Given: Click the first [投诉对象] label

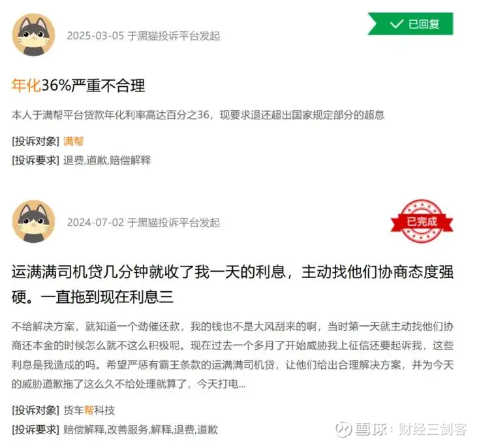Looking at the screenshot, I should click(36, 142).
